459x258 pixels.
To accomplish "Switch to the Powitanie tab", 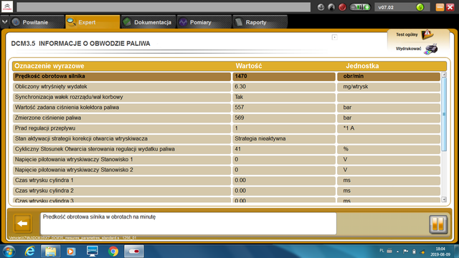I will [x=37, y=22].
